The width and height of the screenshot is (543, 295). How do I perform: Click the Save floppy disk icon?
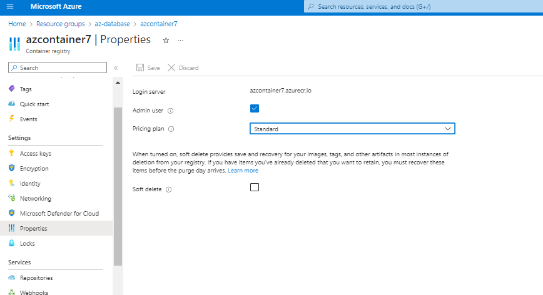[x=140, y=67]
